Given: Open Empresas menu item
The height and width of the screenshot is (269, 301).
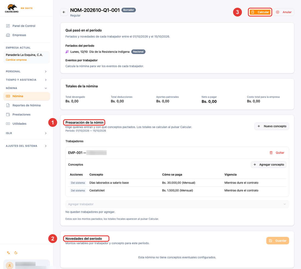Looking at the screenshot, I should coord(27,35).
